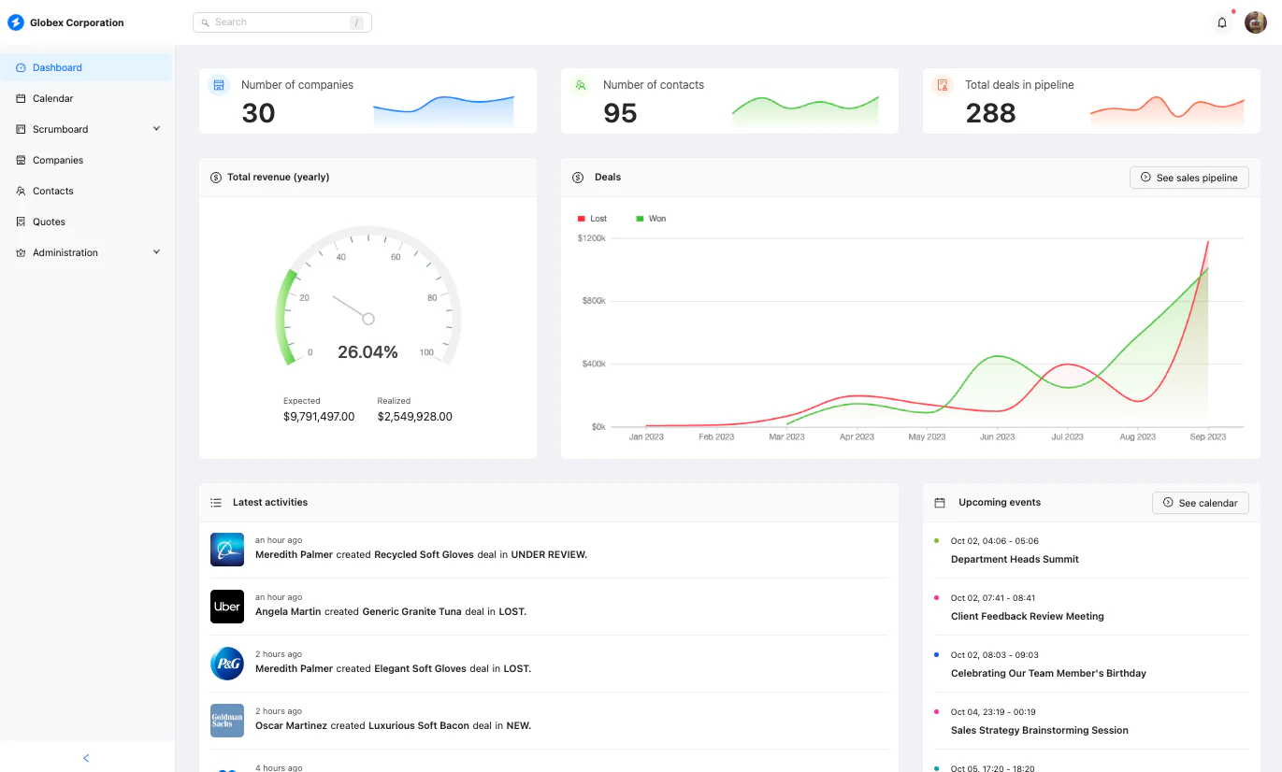Hide the Won series via its legend entry
This screenshot has height=772, width=1282.
point(651,218)
